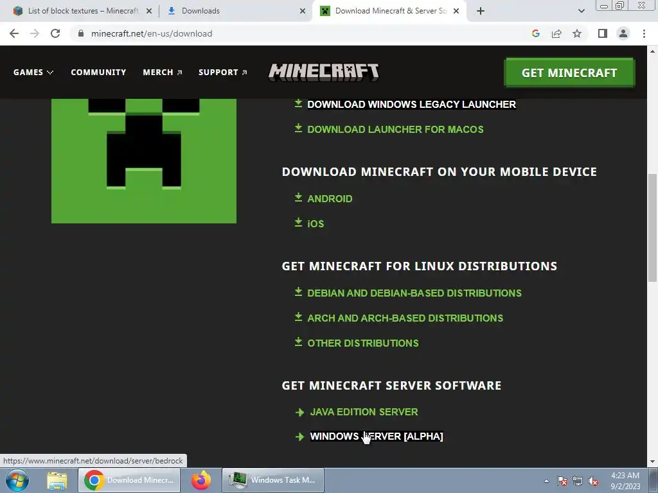Launch Firefox from the taskbar
Image resolution: width=658 pixels, height=493 pixels.
point(201,480)
